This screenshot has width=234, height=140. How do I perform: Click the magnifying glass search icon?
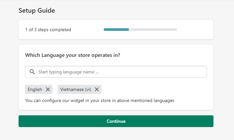pyautogui.click(x=32, y=72)
